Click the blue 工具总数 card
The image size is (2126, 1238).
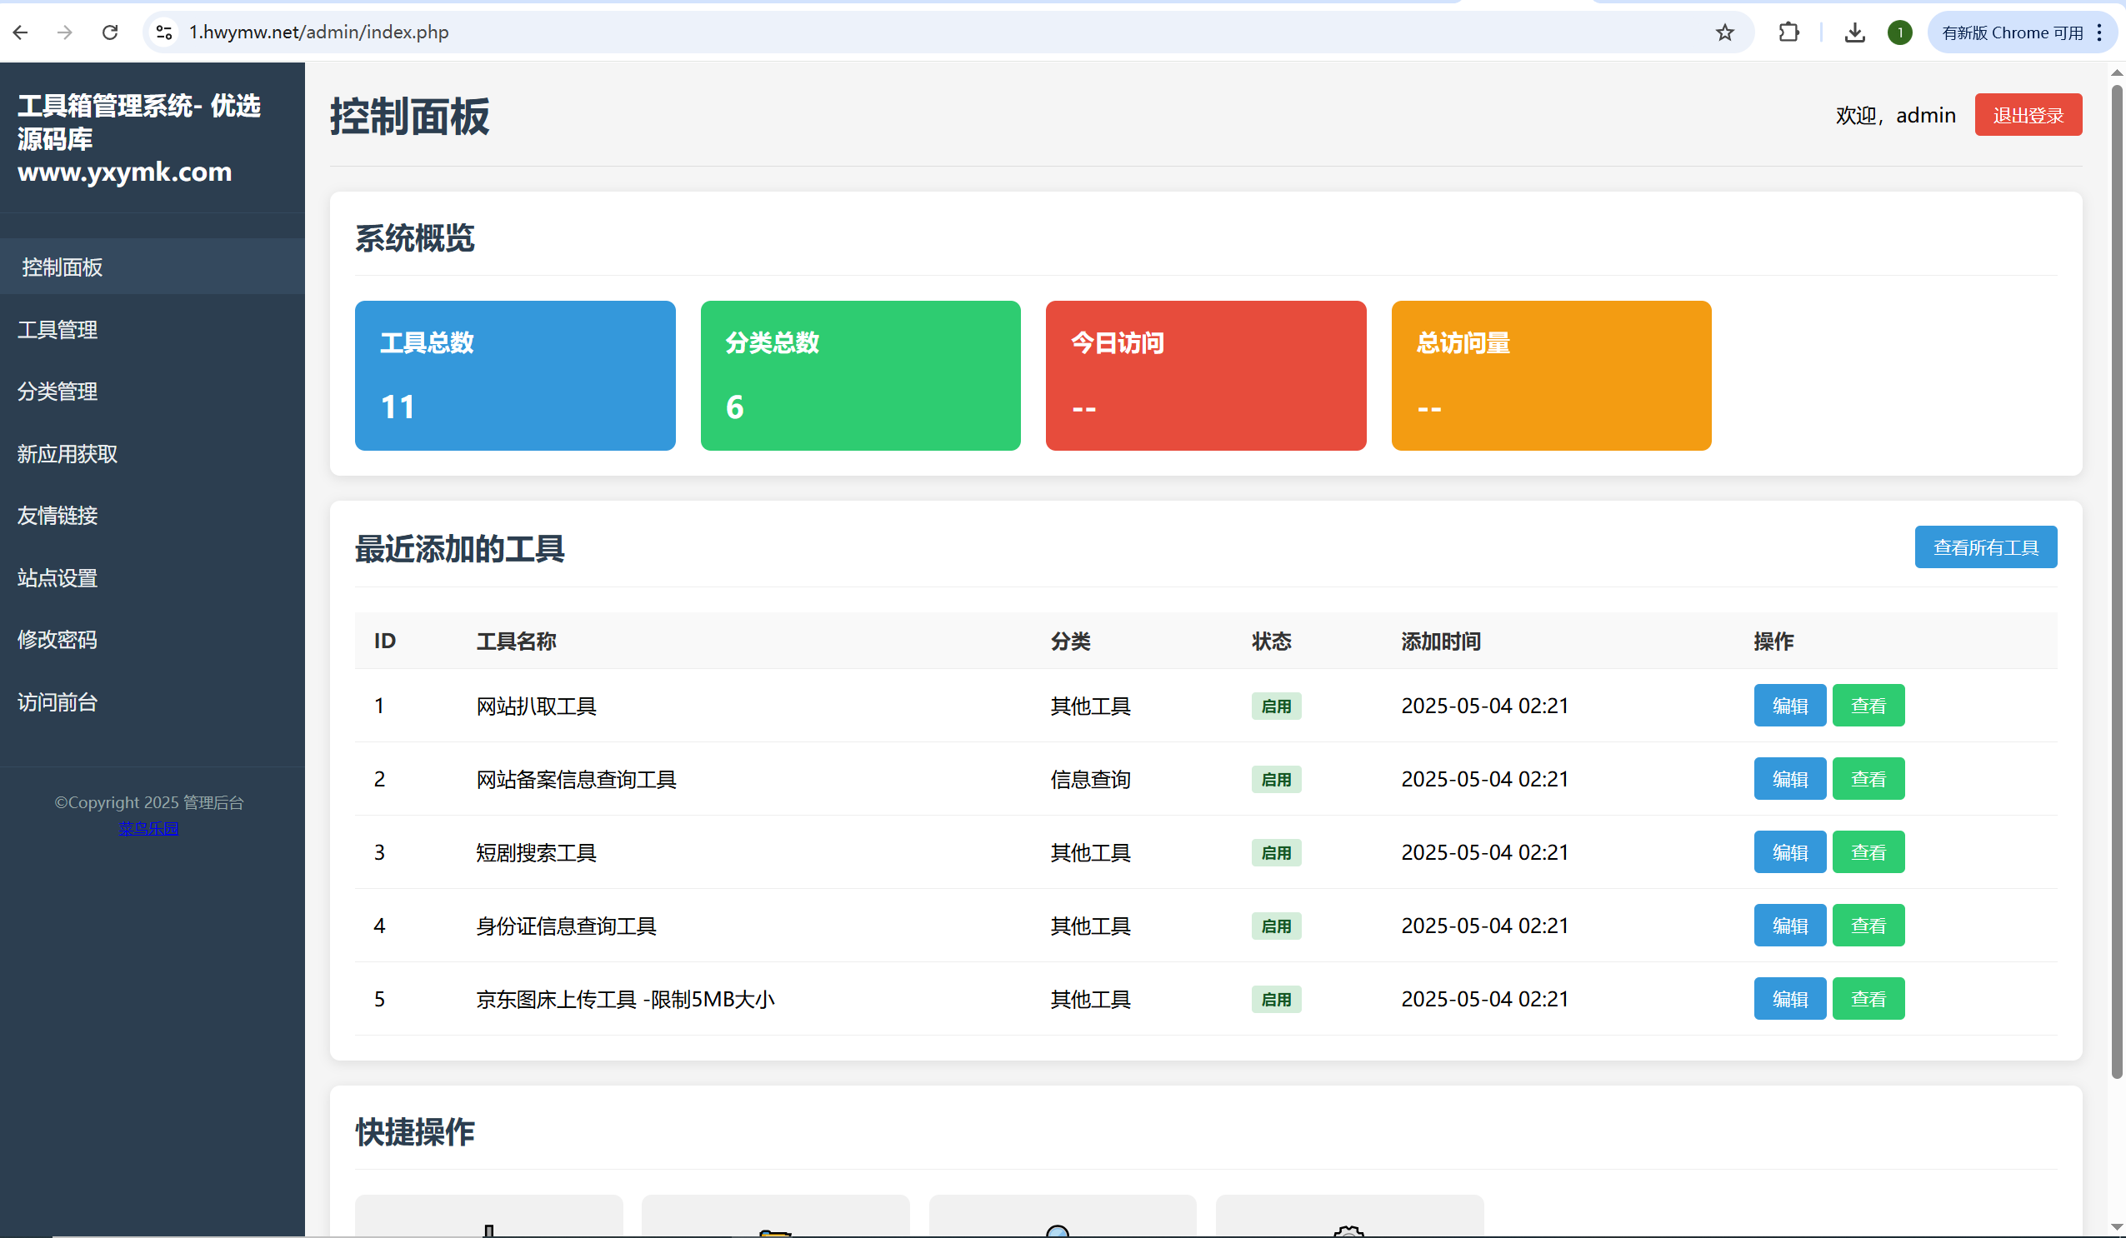click(515, 375)
